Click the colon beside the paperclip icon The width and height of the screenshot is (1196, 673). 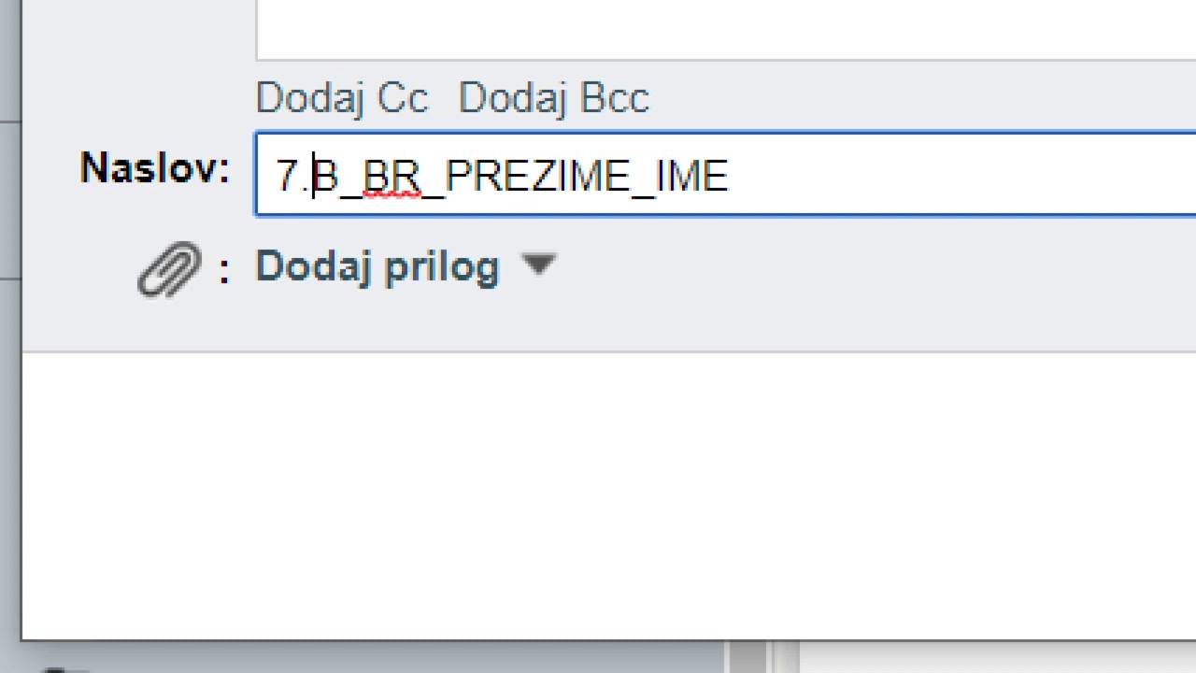pyautogui.click(x=224, y=271)
